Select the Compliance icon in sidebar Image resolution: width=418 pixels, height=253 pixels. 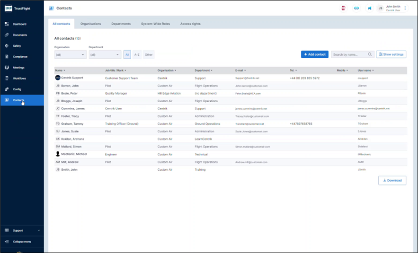7,57
